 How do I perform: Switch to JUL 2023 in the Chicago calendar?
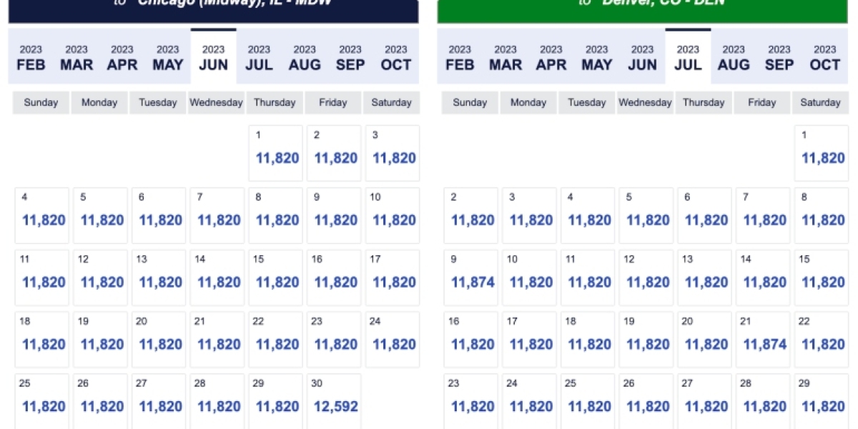point(259,57)
